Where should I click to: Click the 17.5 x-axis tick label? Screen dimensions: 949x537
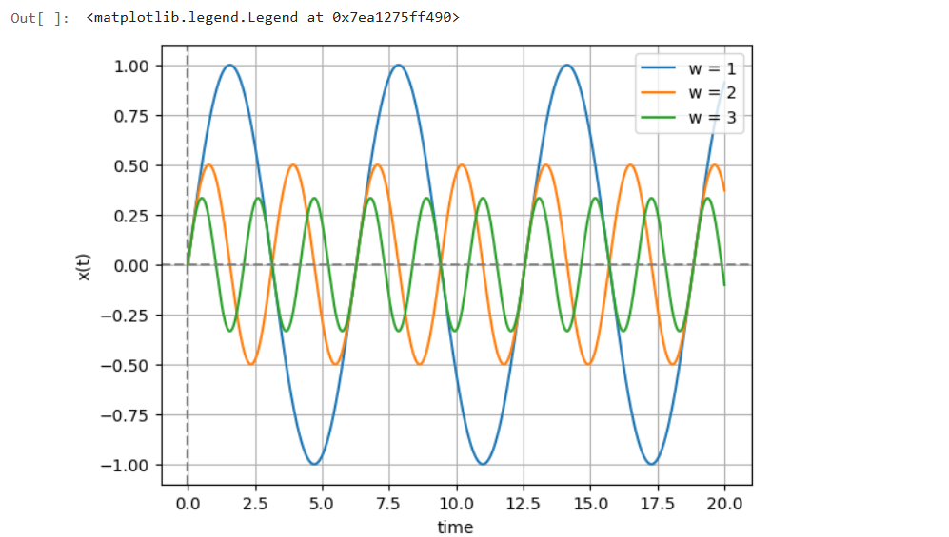pyautogui.click(x=658, y=504)
